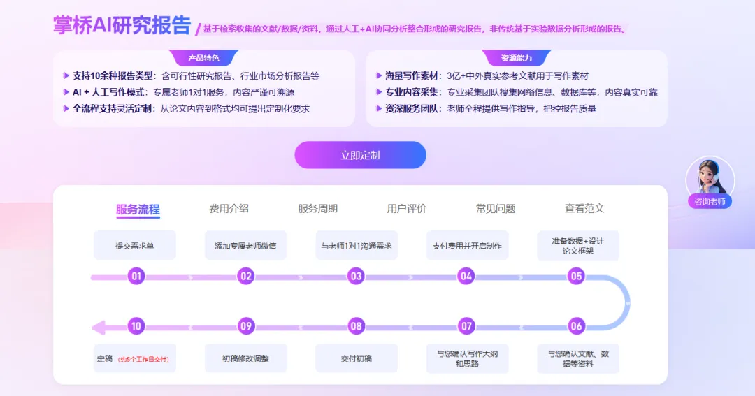Click step 10 circle marker
Image resolution: width=755 pixels, height=396 pixels.
point(136,326)
